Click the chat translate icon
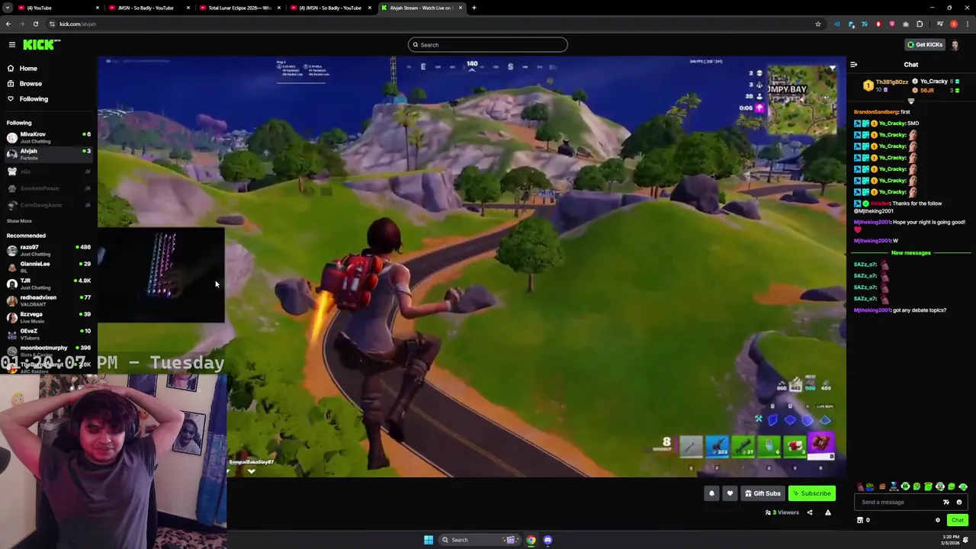This screenshot has height=549, width=976. point(946,502)
